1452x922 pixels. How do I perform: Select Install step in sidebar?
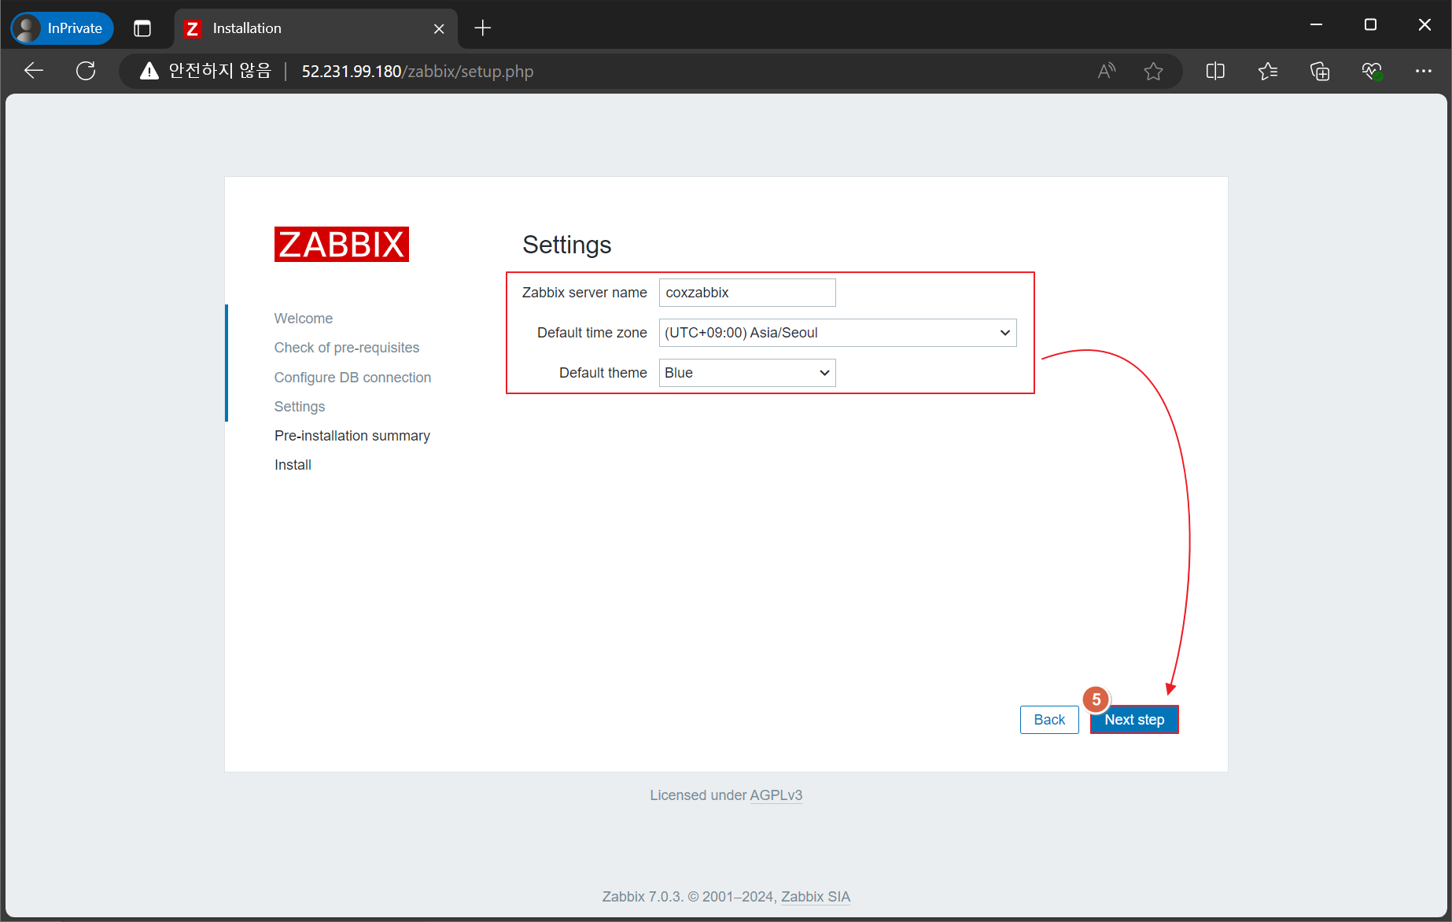(x=293, y=465)
